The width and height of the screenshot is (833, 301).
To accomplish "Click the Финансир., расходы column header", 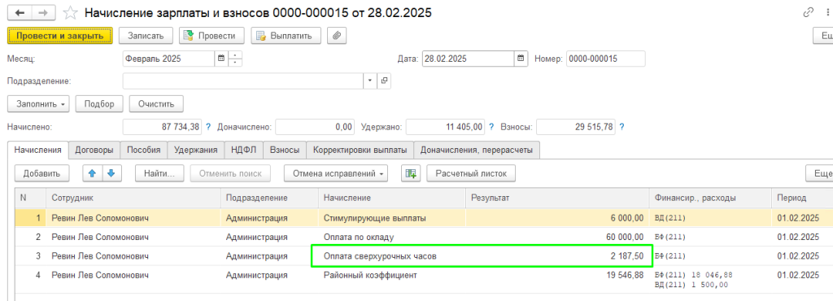I will tap(709, 198).
